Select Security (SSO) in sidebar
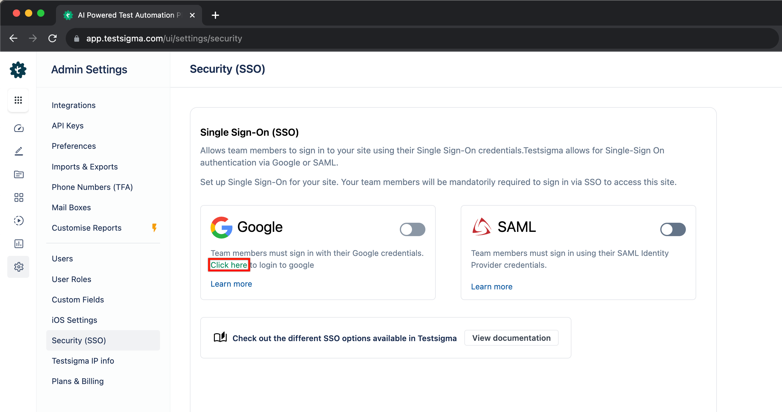The width and height of the screenshot is (782, 412). click(x=103, y=340)
